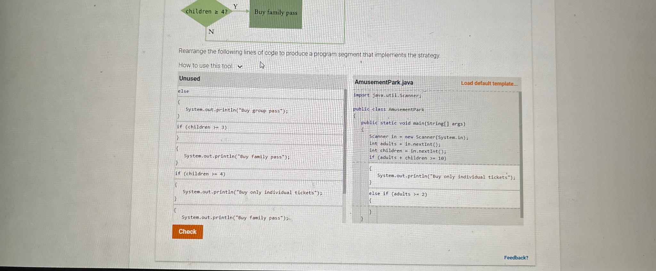656x271 pixels.
Task: Select the 'if (children >= 4)' tile
Action: [x=258, y=174]
